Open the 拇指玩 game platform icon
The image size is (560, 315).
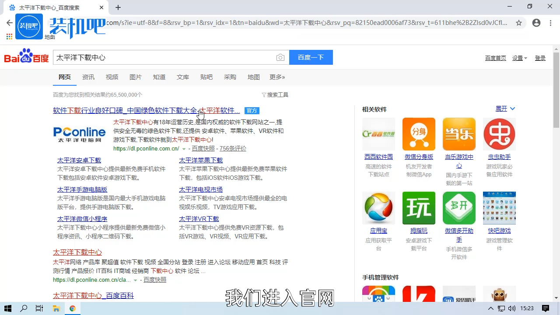(x=419, y=208)
